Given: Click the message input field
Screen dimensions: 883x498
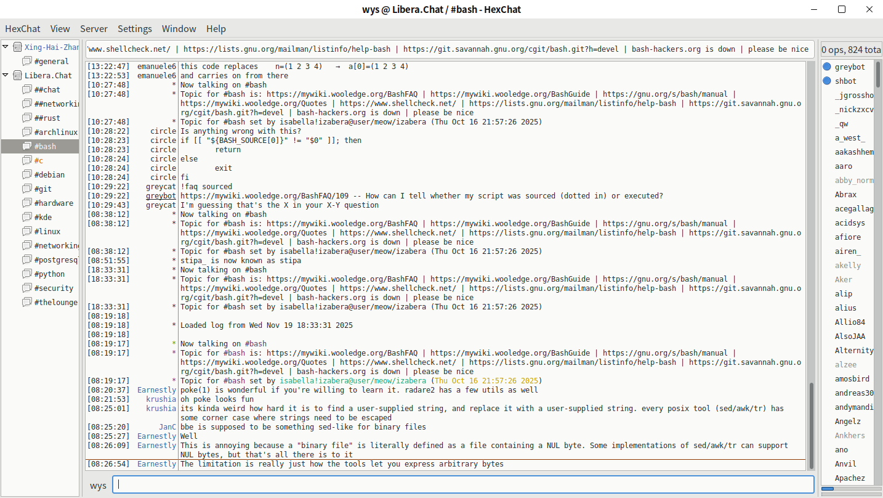Looking at the screenshot, I should [463, 484].
